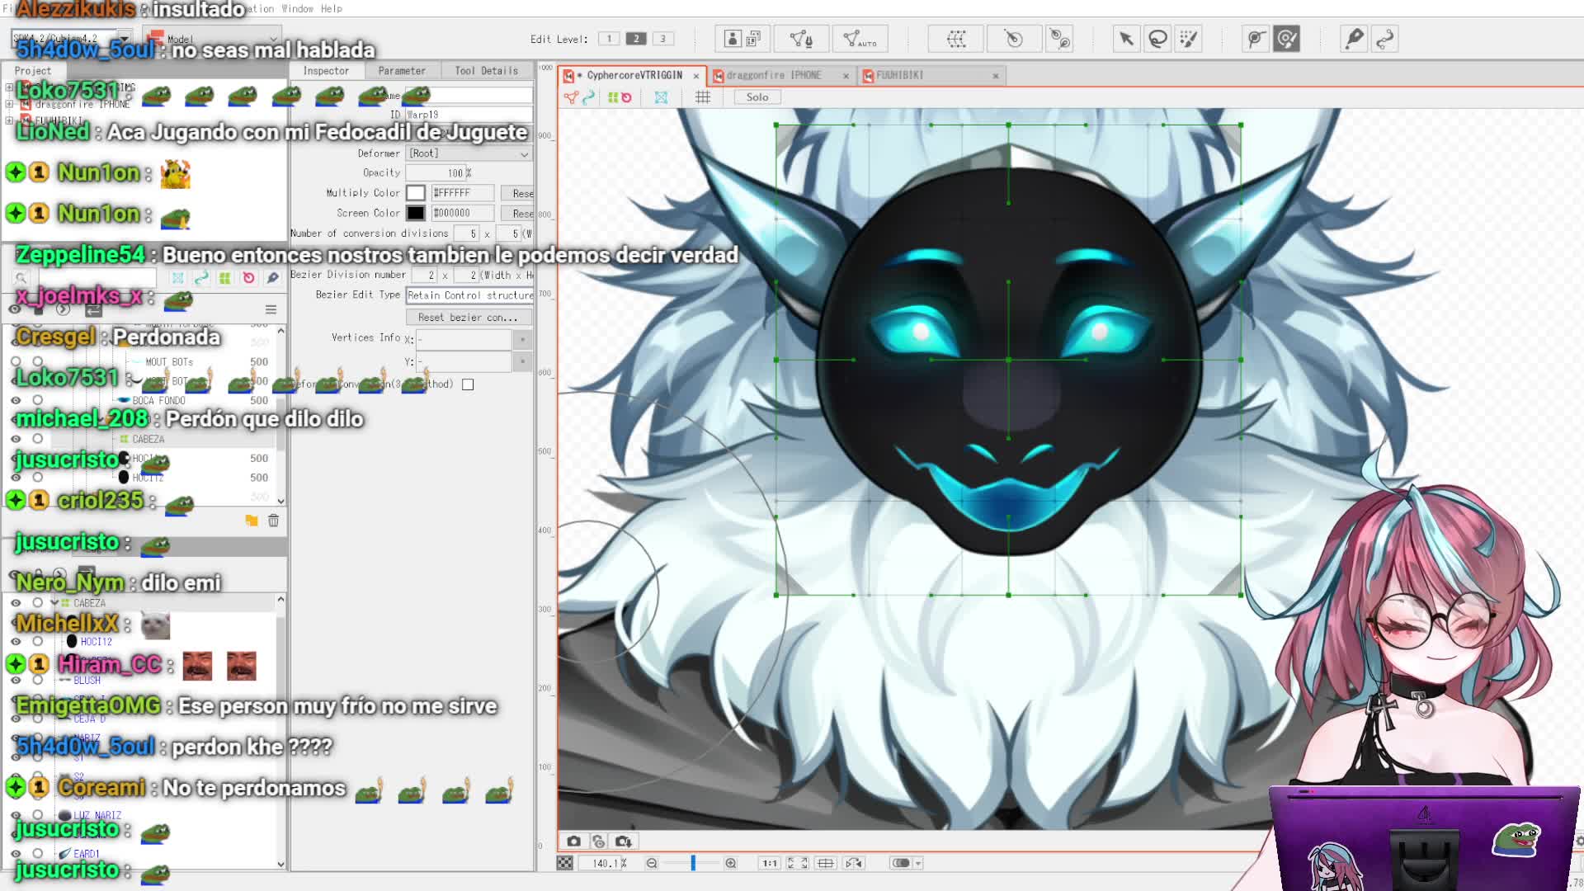The image size is (1584, 891).
Task: Select the lasso selection tool
Action: click(x=1157, y=39)
